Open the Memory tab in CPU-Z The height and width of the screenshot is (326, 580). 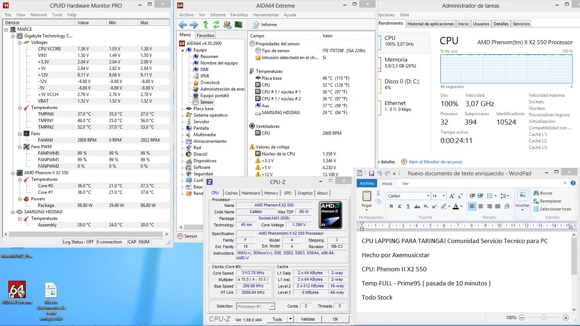pos(271,193)
